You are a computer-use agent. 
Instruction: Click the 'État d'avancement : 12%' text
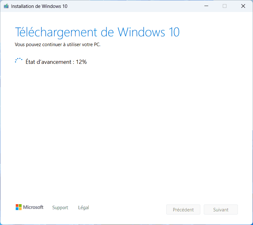point(56,62)
